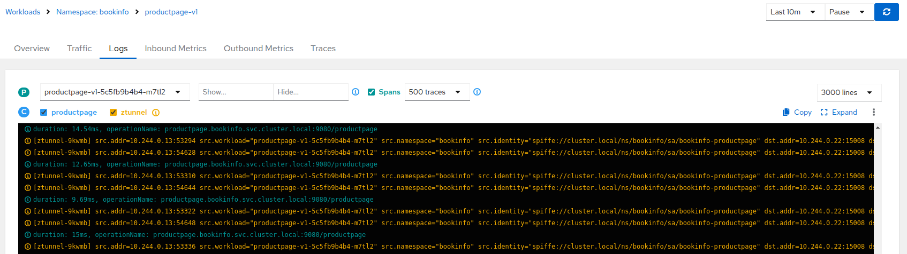Switch to the Inbound Metrics tab

[175, 48]
